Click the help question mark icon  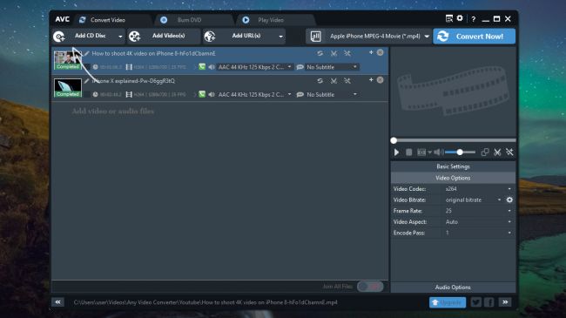tap(473, 19)
